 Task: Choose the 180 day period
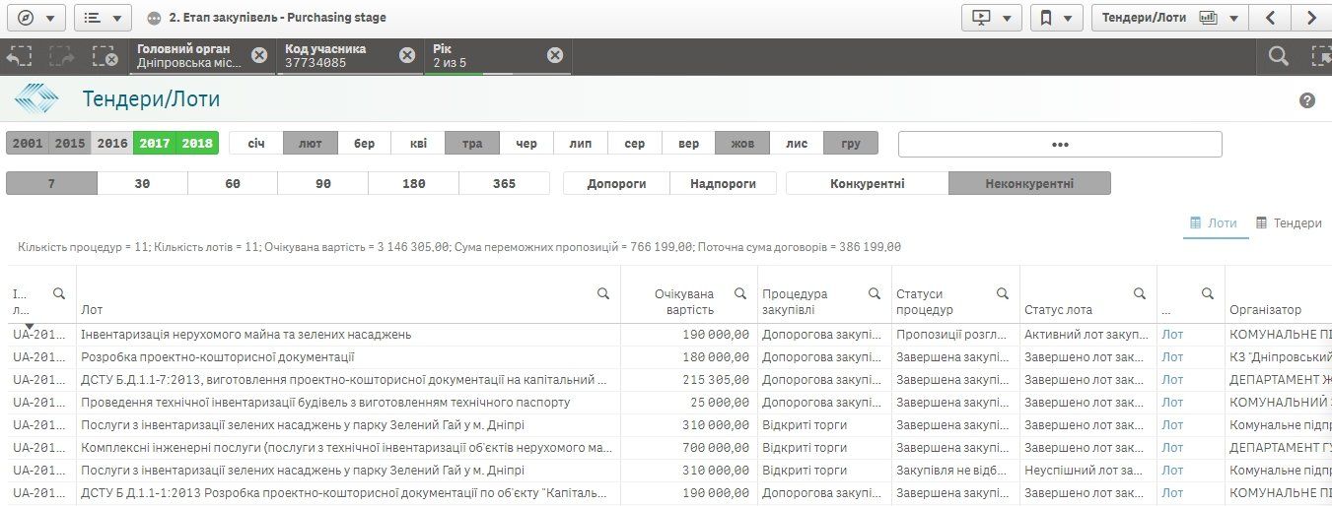(x=414, y=183)
